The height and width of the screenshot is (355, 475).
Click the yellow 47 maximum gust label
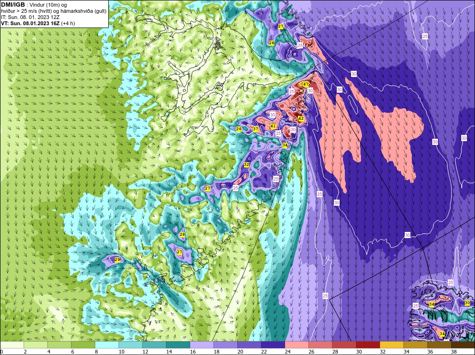(306, 84)
